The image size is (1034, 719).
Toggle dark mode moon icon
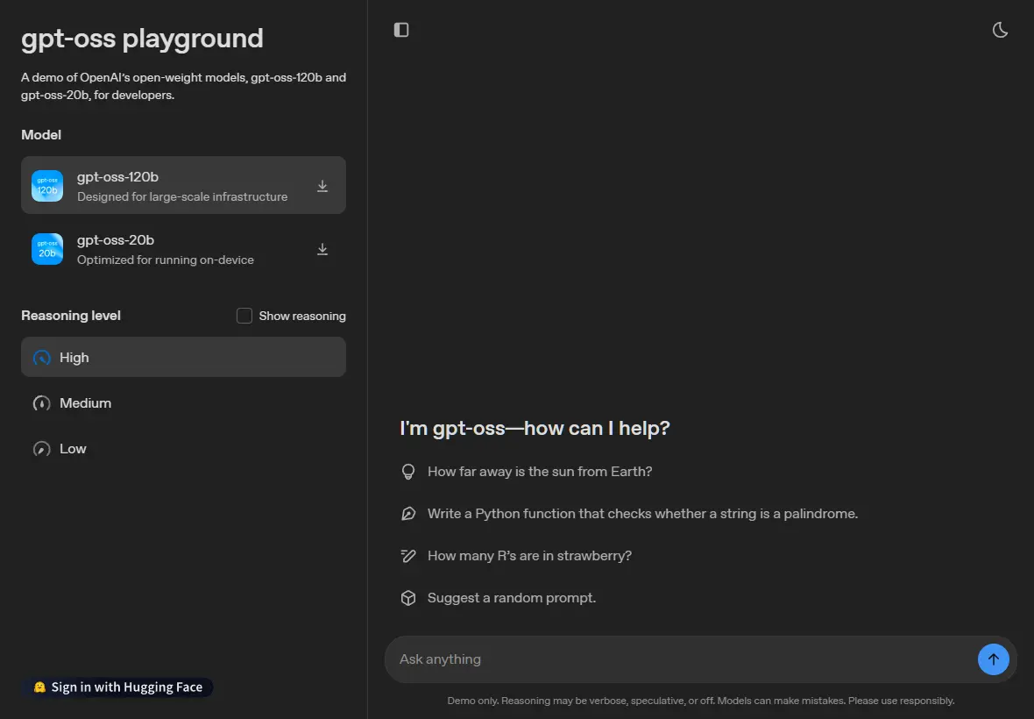click(x=1000, y=30)
